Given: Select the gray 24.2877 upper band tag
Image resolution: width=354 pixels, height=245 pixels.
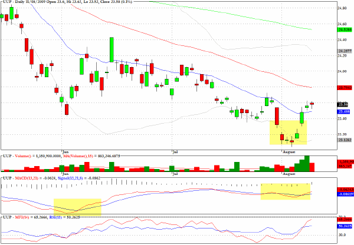Looking at the screenshot, I should (345, 51).
